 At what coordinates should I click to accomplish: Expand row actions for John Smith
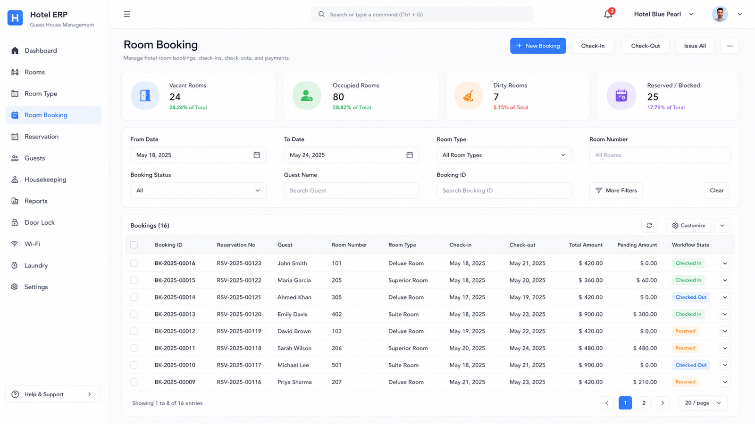pyautogui.click(x=725, y=263)
